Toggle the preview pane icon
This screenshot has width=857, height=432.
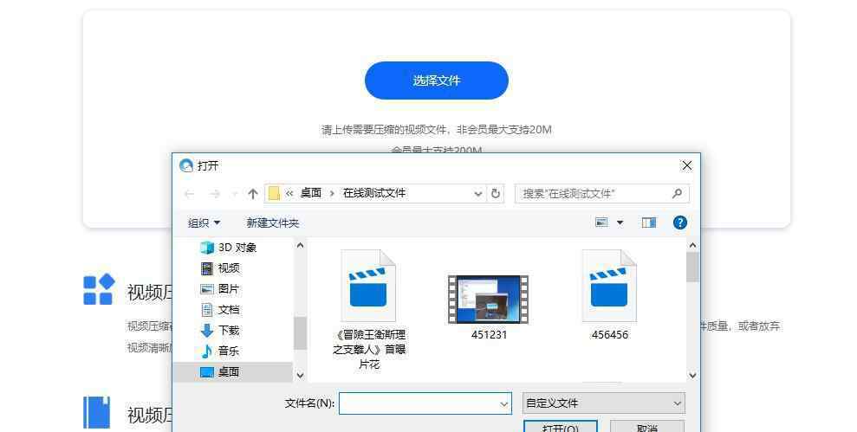(649, 222)
